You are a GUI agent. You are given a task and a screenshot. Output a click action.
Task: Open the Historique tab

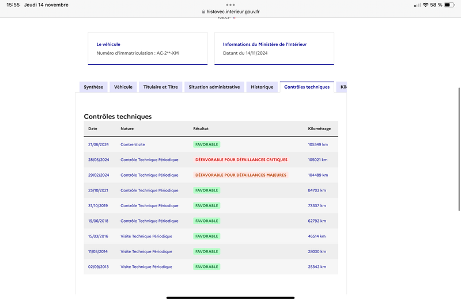coord(262,87)
